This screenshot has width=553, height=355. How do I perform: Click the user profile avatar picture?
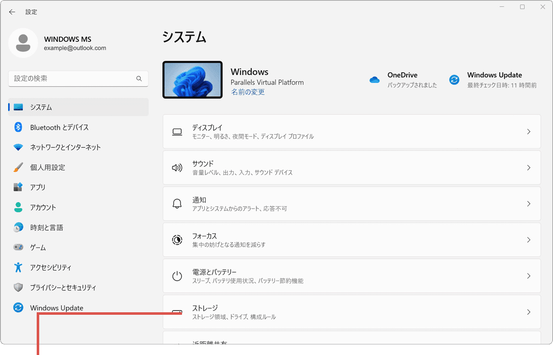[24, 43]
